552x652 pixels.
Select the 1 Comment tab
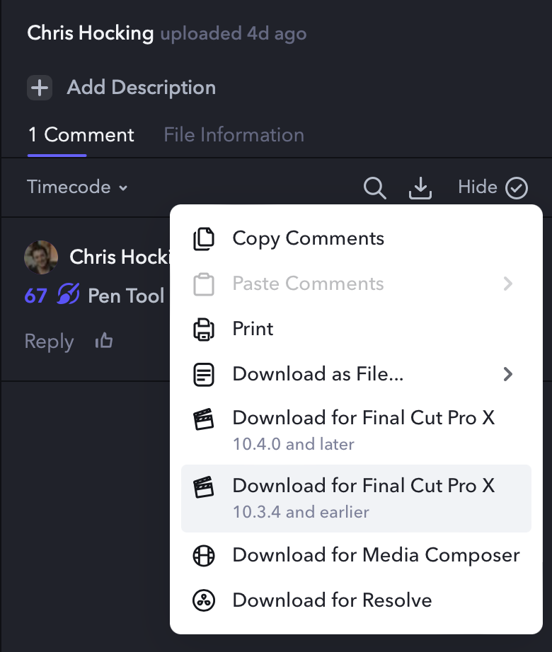pyautogui.click(x=81, y=135)
